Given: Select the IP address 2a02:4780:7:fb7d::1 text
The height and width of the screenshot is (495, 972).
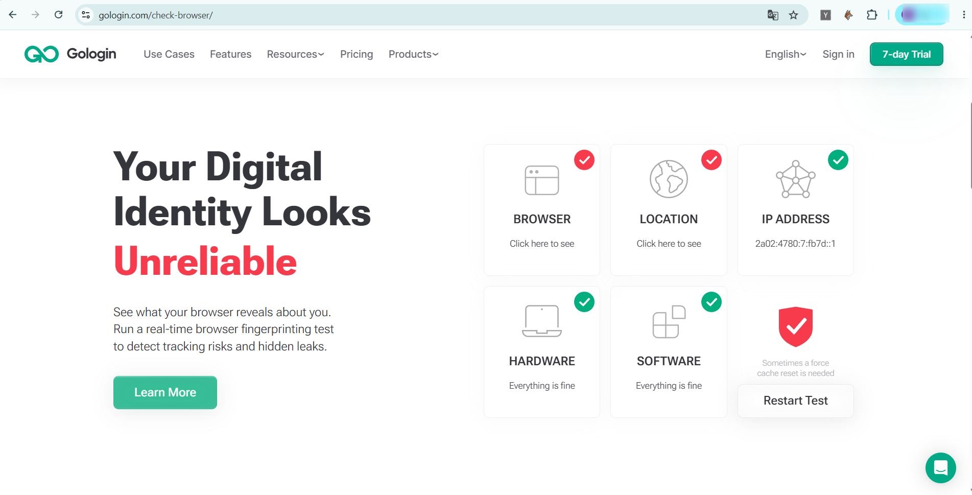Looking at the screenshot, I should pos(795,244).
